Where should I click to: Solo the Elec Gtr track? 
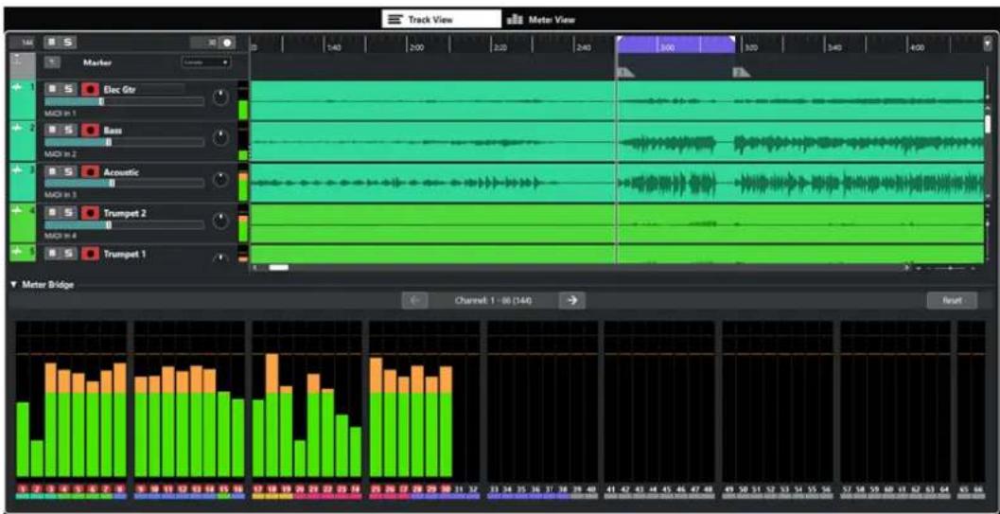click(67, 90)
